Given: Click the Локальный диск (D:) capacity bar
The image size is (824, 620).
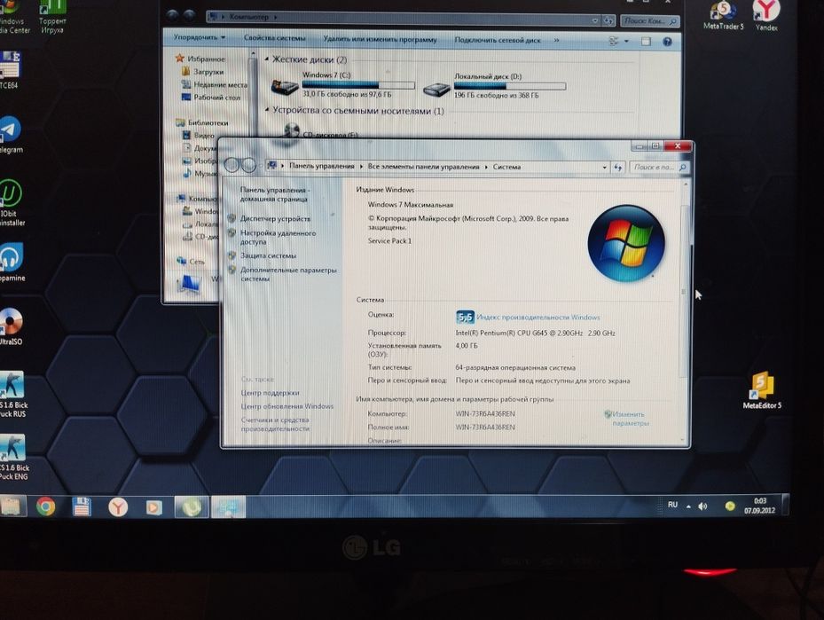Looking at the screenshot, I should (510, 86).
